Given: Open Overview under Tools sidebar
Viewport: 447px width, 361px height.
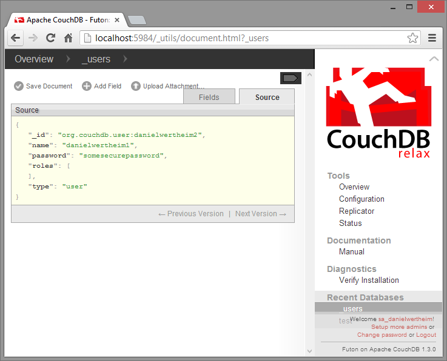Looking at the screenshot, I should coord(354,187).
